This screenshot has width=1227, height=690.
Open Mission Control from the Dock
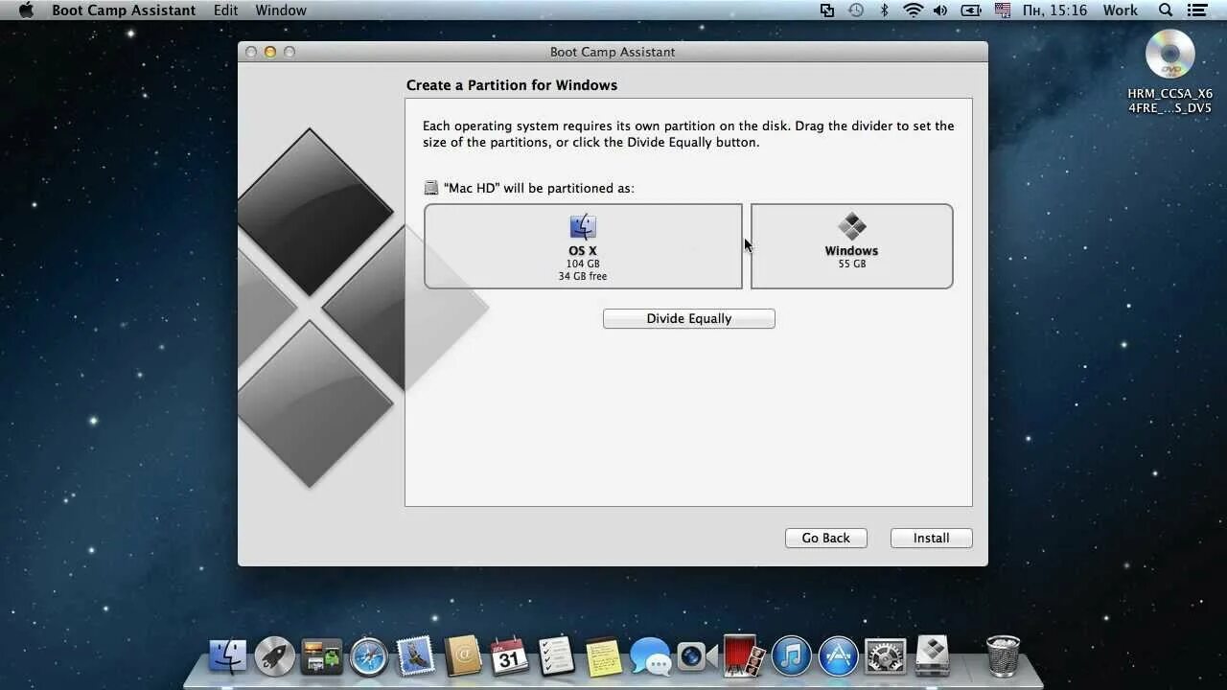(322, 656)
